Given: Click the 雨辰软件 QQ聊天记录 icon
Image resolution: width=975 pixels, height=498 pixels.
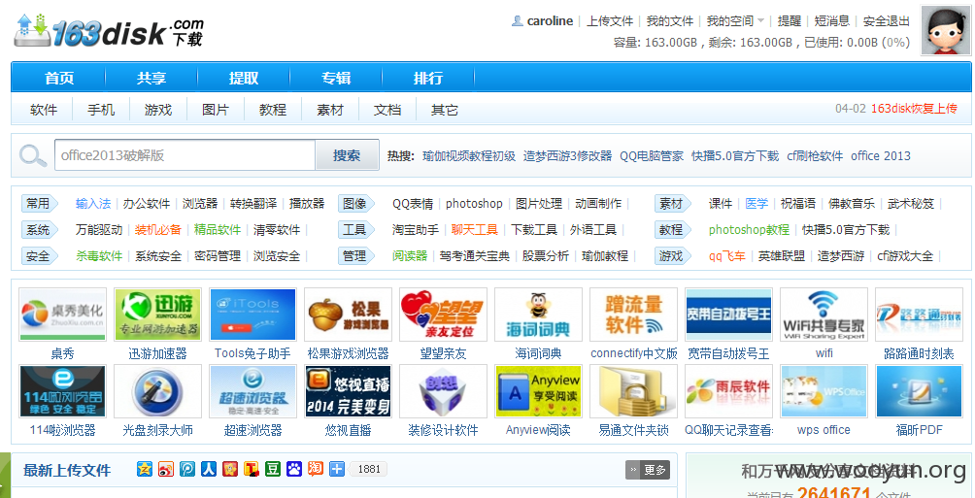Looking at the screenshot, I should tap(728, 390).
